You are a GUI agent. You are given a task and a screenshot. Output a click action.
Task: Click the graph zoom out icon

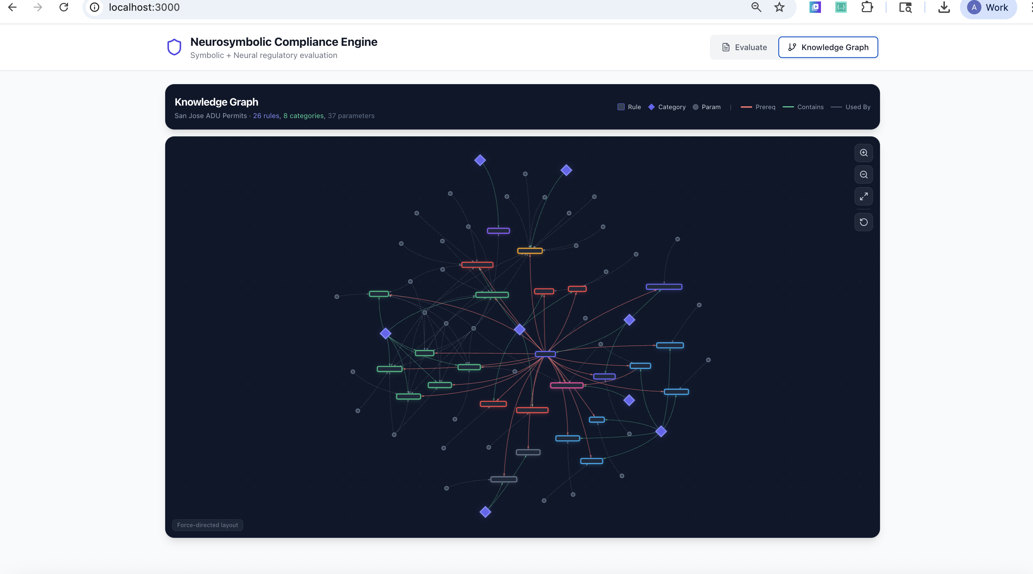click(863, 175)
